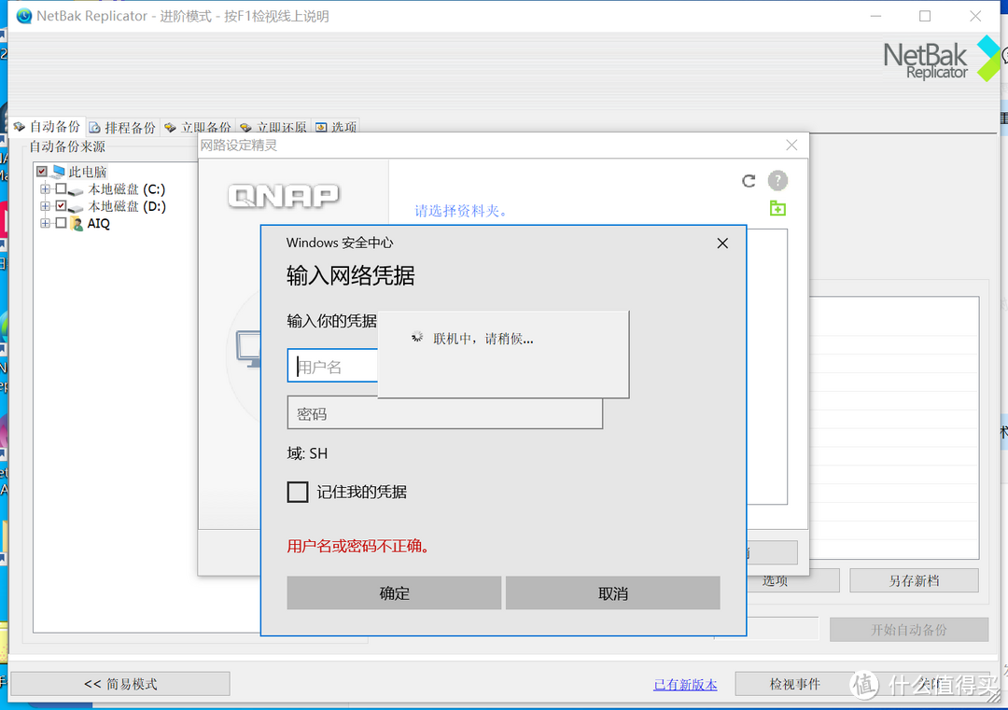Click the refresh icon in the network wizard
The width and height of the screenshot is (1008, 710).
coord(749,181)
